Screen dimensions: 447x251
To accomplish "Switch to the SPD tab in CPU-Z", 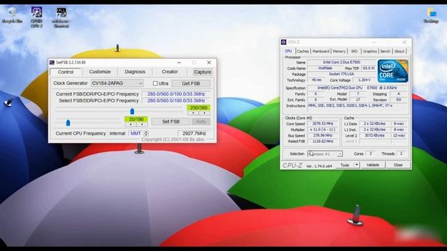I will click(354, 51).
